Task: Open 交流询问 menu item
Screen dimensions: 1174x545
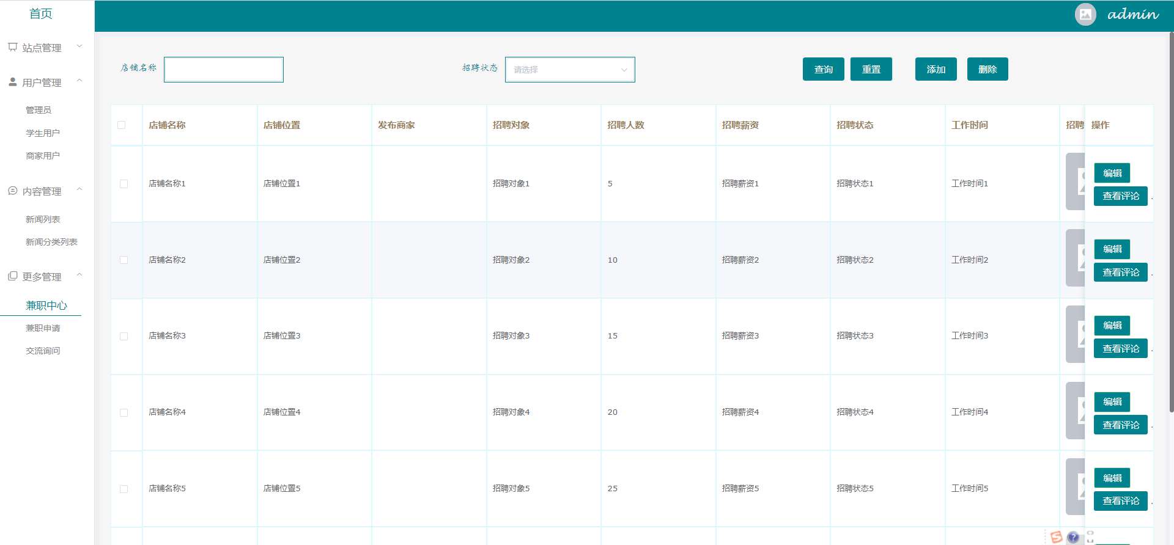Action: pos(43,351)
